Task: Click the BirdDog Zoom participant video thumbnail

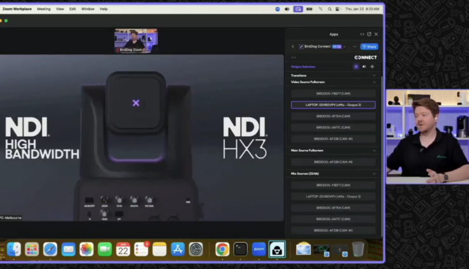Action: 136,41
